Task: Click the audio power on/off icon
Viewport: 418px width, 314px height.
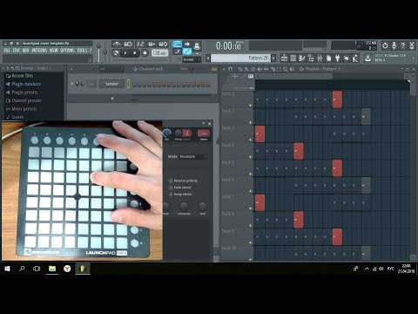Action: 385,45
